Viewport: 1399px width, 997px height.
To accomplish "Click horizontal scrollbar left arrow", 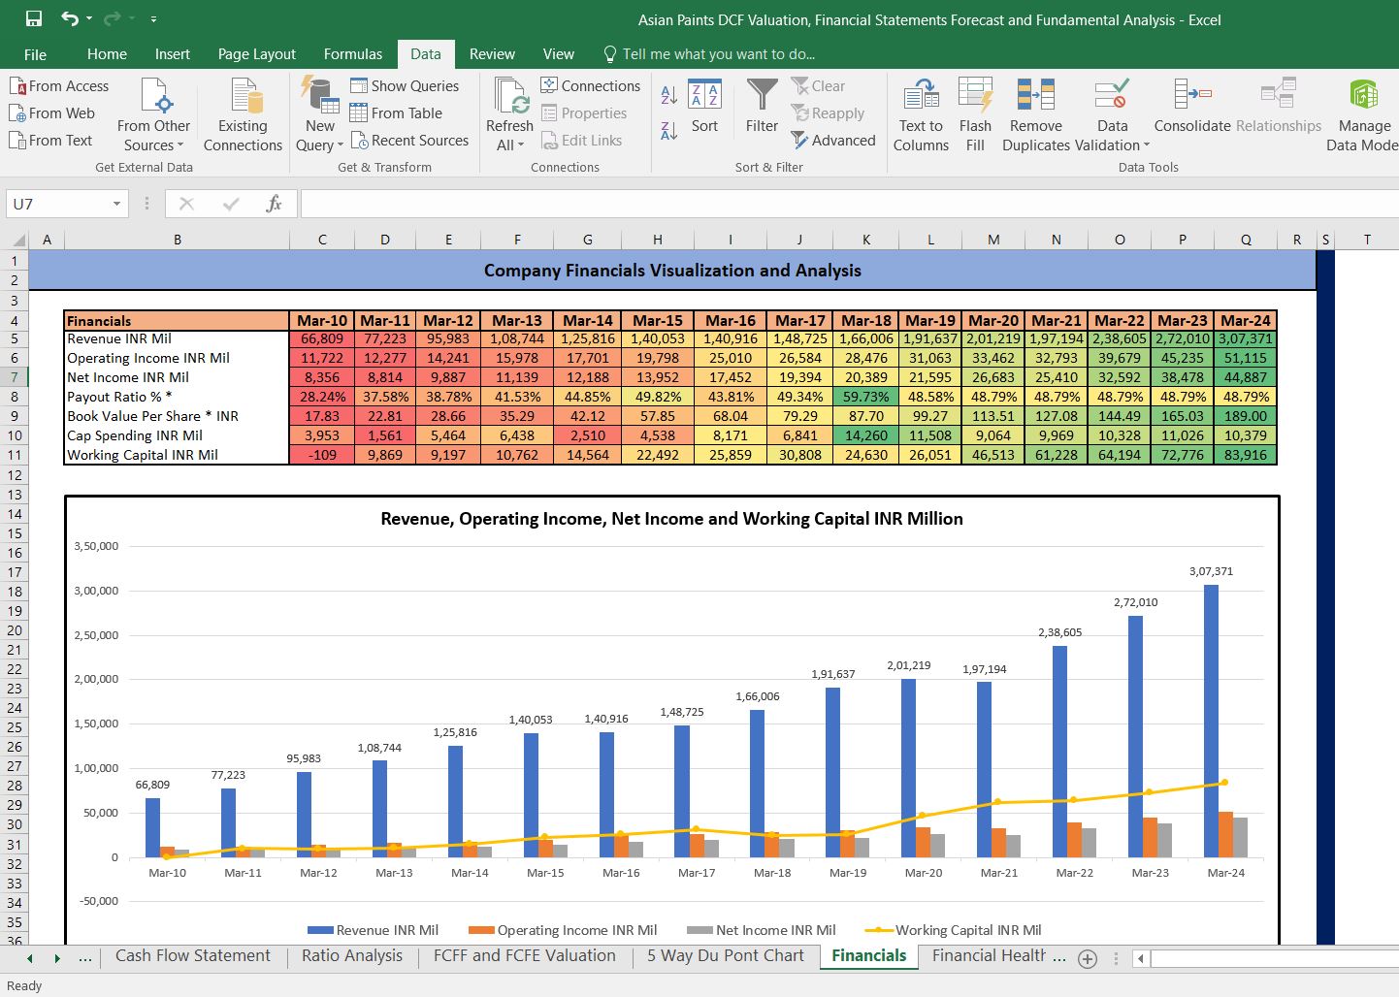I will click(1142, 959).
